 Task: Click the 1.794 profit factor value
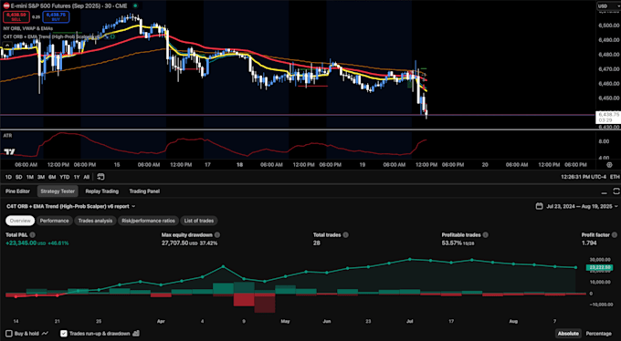click(x=589, y=243)
